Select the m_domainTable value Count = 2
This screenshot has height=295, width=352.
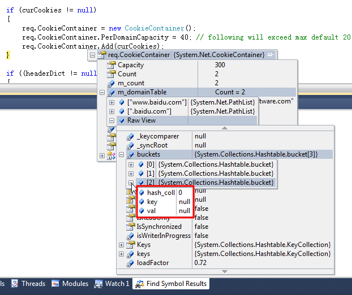tap(230, 92)
